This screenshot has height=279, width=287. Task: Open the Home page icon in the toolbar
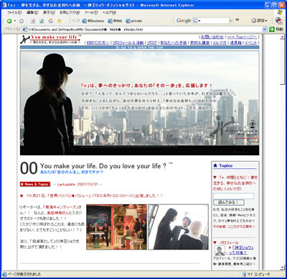tap(50, 21)
